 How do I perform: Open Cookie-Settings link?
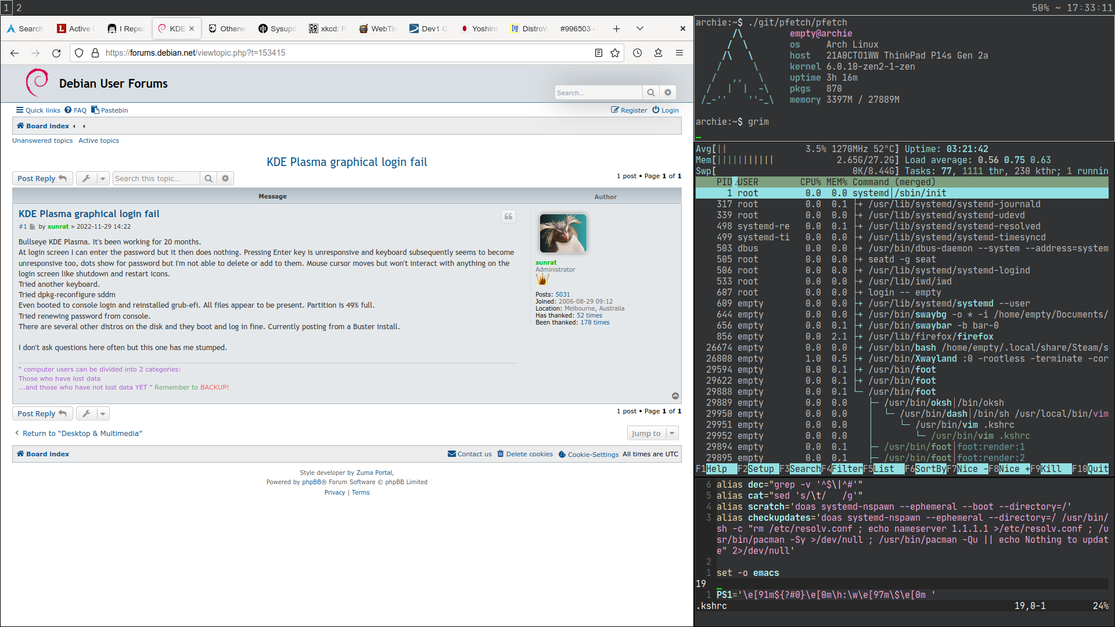pos(589,454)
